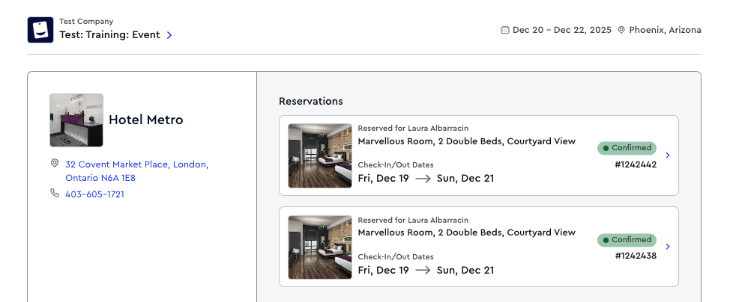Viewport: 730px width, 302px height.
Task: Click the map pin icon beside hotel address
Action: [x=55, y=163]
